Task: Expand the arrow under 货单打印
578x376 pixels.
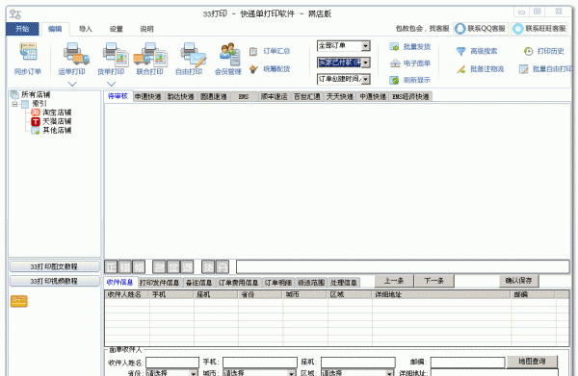Action: coord(112,85)
